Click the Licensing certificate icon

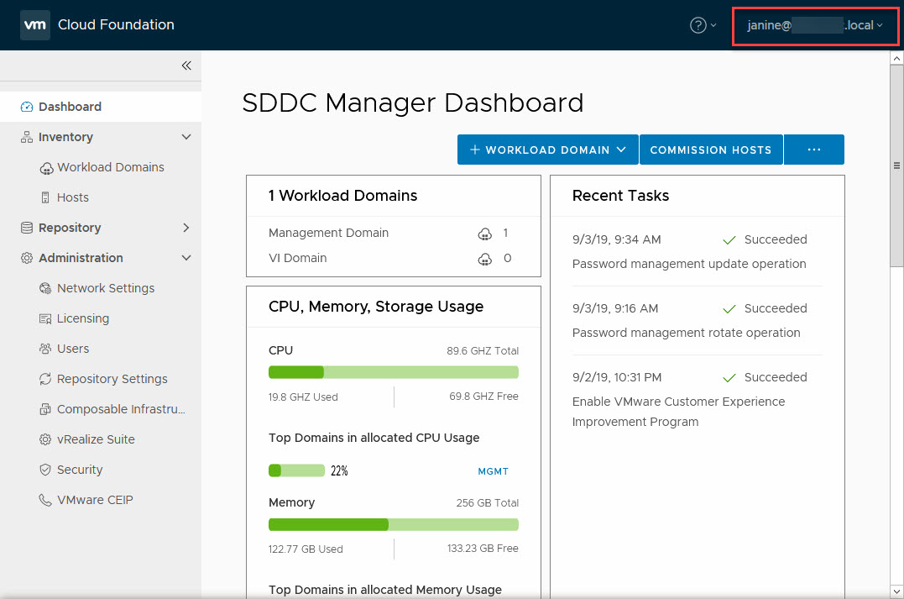click(45, 318)
